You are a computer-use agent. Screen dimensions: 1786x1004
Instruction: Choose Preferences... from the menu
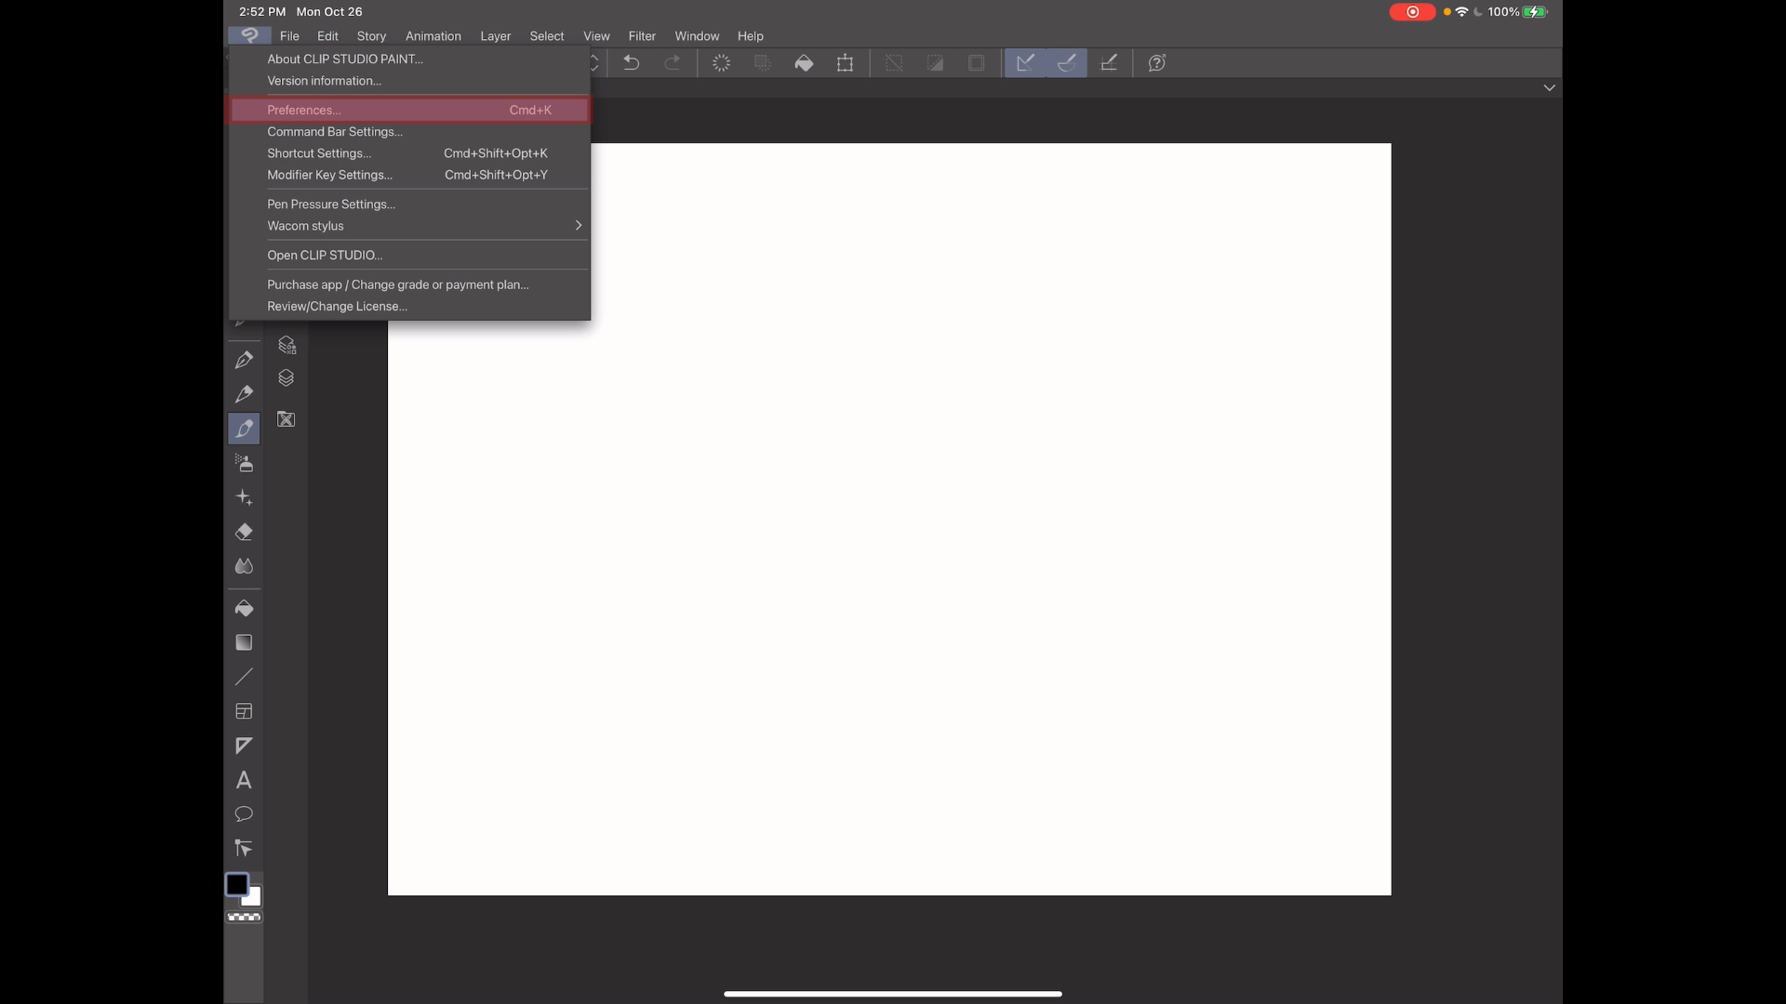pyautogui.click(x=410, y=110)
